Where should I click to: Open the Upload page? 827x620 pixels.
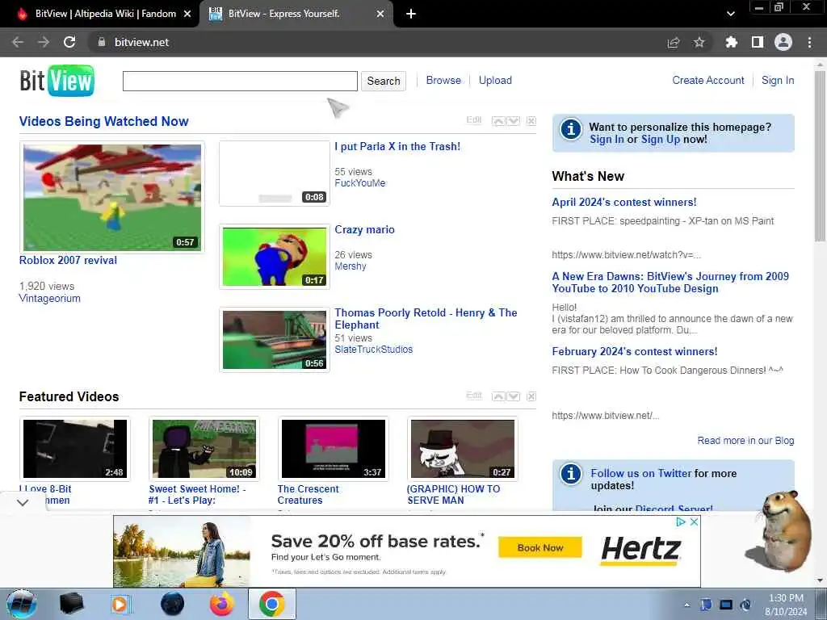coord(495,80)
